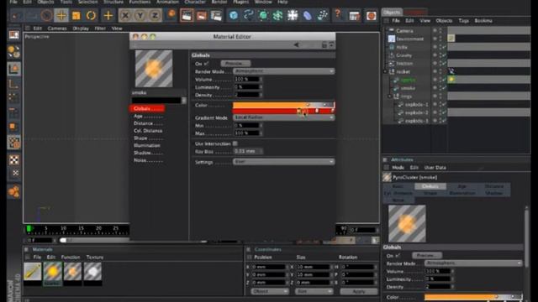538x302 pixels.
Task: Click the orange icon at toolbar far right
Action: 372,16
